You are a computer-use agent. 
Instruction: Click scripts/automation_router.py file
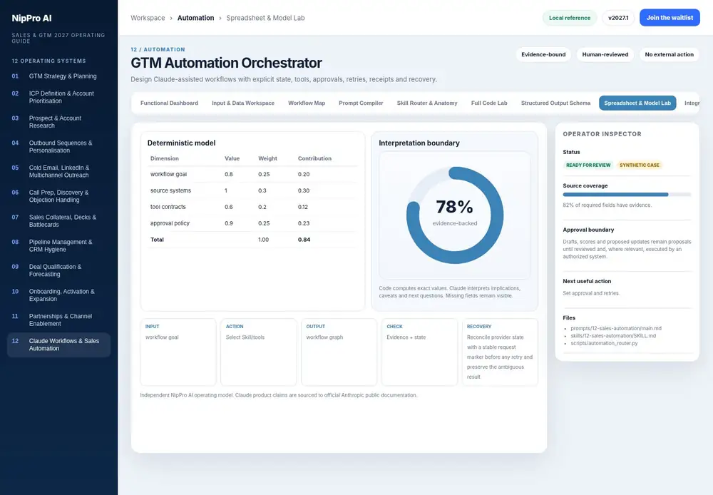[x=605, y=344]
